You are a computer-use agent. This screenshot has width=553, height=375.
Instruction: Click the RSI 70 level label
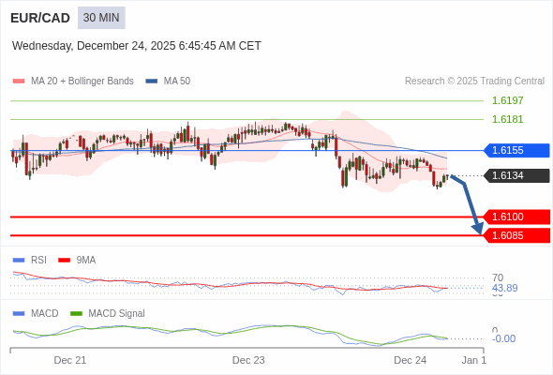[x=498, y=277]
